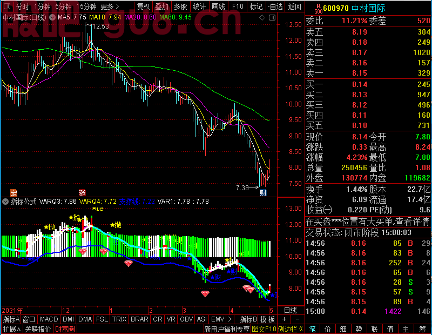This screenshot has width=432, height=335.
Task: Click the 2021年 timeline label
Action: click(12, 311)
